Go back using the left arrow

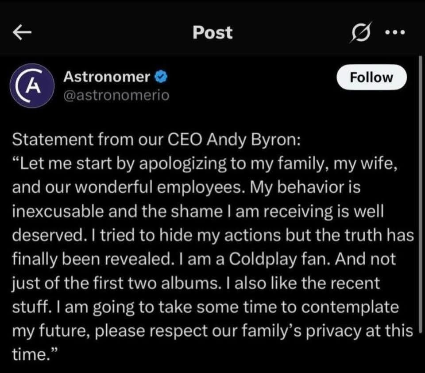pyautogui.click(x=22, y=32)
